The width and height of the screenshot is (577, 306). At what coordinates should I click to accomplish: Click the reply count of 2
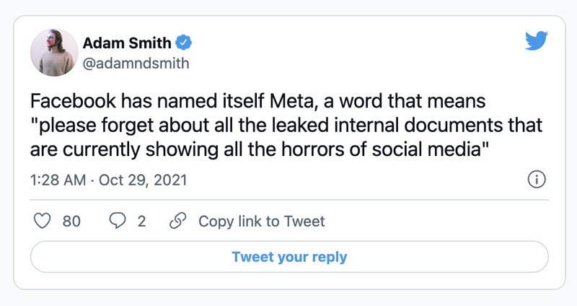(141, 222)
